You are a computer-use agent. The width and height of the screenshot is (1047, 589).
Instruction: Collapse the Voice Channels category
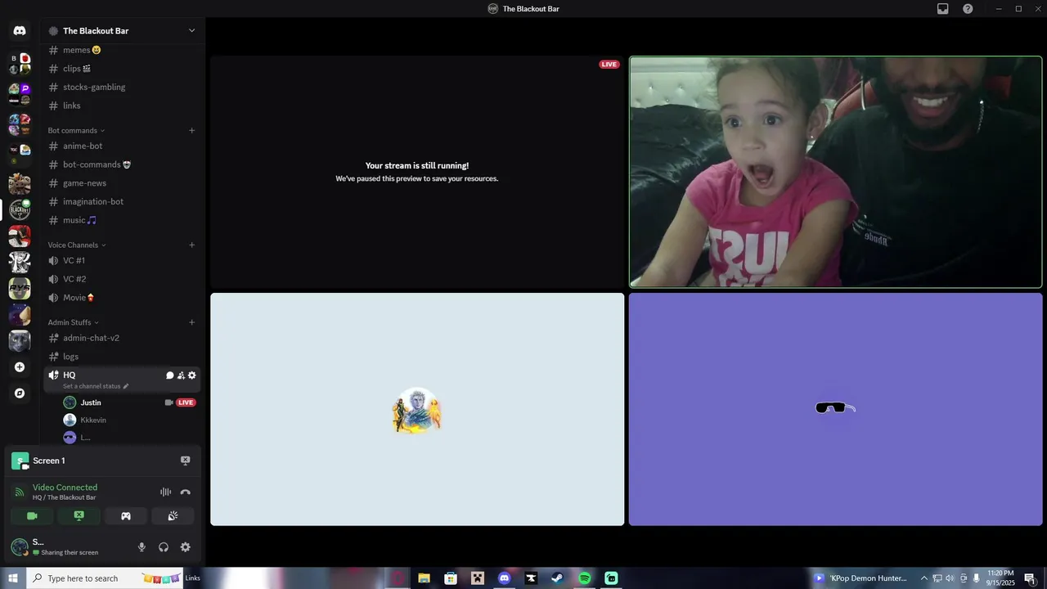(x=77, y=245)
